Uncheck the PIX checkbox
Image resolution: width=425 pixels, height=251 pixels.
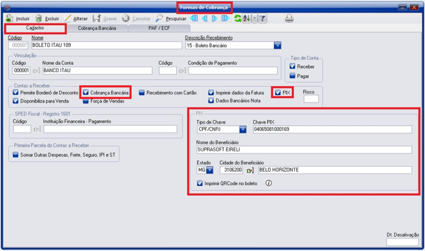[x=278, y=92]
